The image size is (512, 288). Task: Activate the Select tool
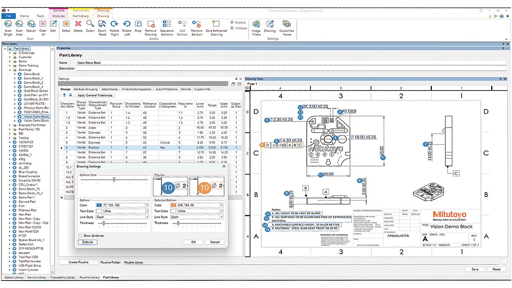point(66,24)
